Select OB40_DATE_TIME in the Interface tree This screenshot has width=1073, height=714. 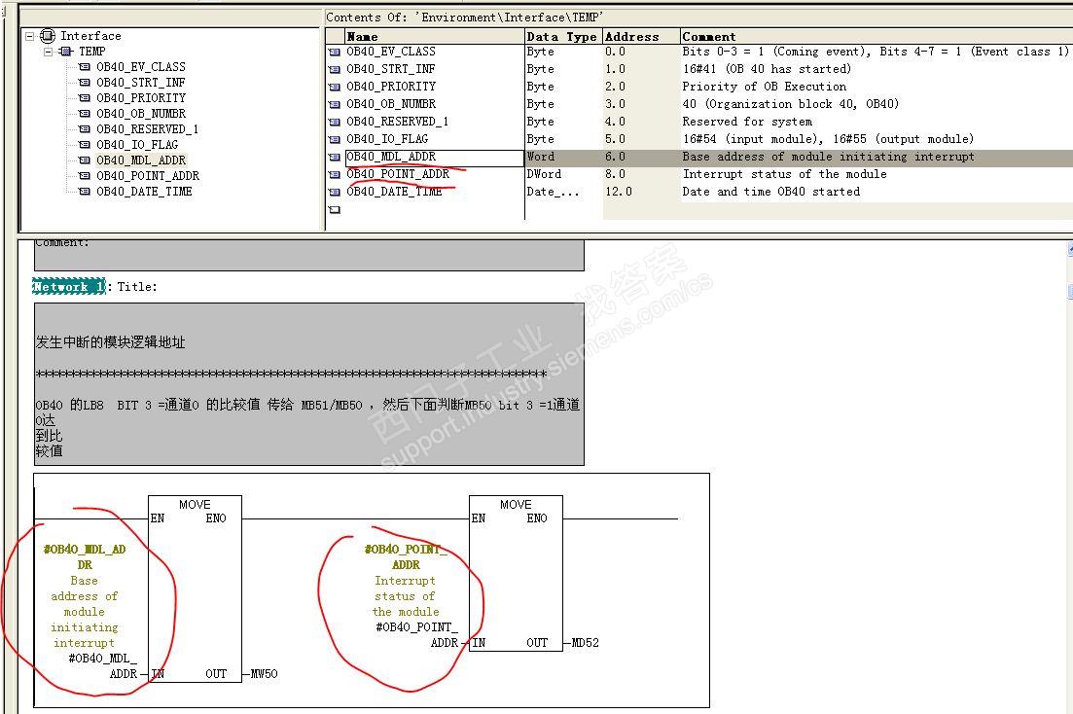(144, 192)
